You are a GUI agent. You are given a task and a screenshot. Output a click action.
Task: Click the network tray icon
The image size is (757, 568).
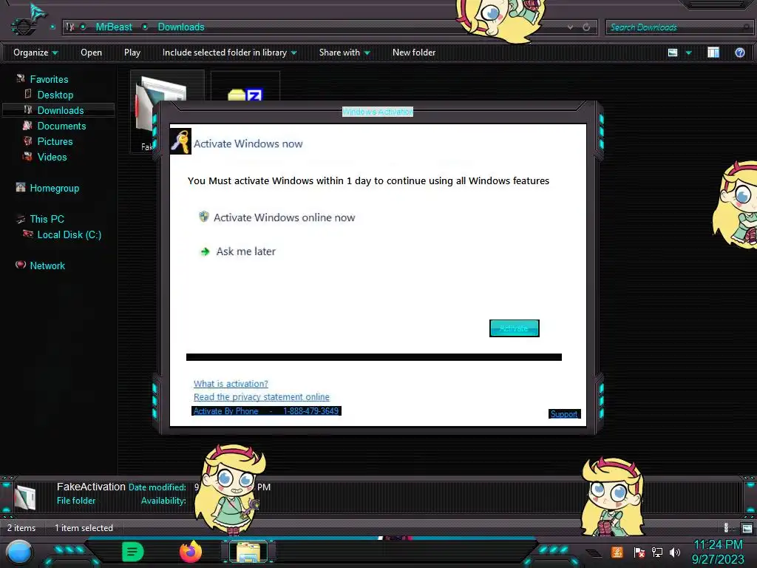[x=656, y=552]
